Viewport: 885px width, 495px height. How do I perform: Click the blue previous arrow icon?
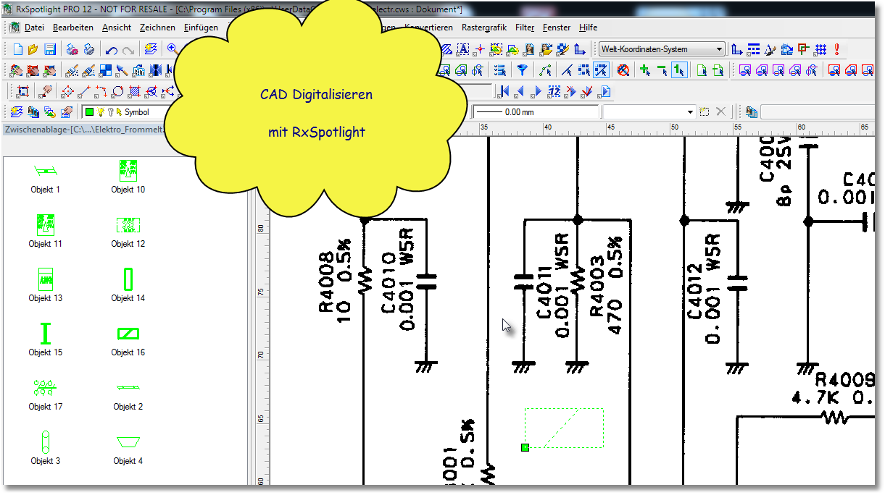pos(520,91)
